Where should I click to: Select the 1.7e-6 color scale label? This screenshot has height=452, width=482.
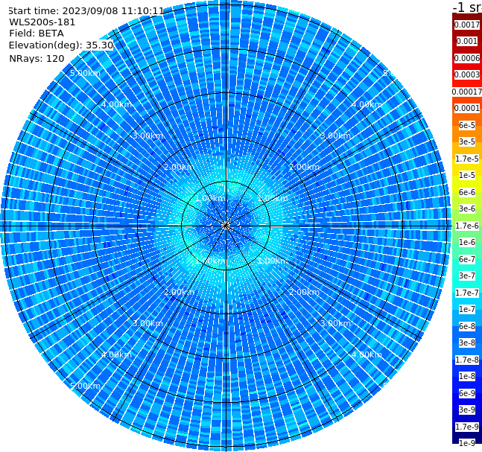(x=467, y=226)
